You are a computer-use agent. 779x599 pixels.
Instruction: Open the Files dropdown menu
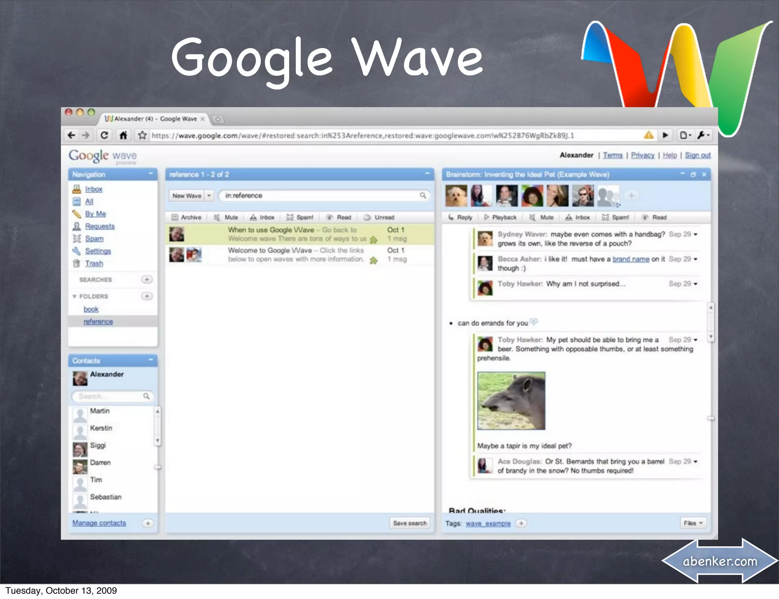click(x=693, y=523)
